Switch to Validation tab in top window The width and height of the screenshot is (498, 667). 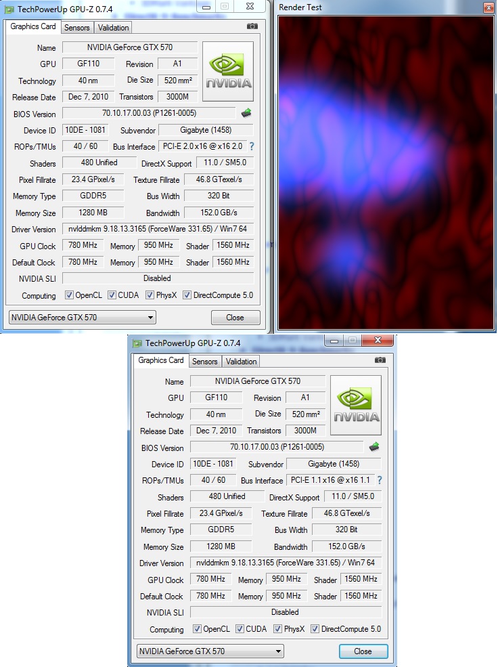[x=113, y=28]
